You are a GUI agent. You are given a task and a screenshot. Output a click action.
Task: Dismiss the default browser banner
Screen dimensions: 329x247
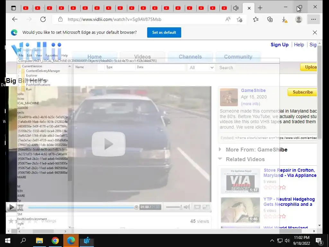pyautogui.click(x=315, y=32)
